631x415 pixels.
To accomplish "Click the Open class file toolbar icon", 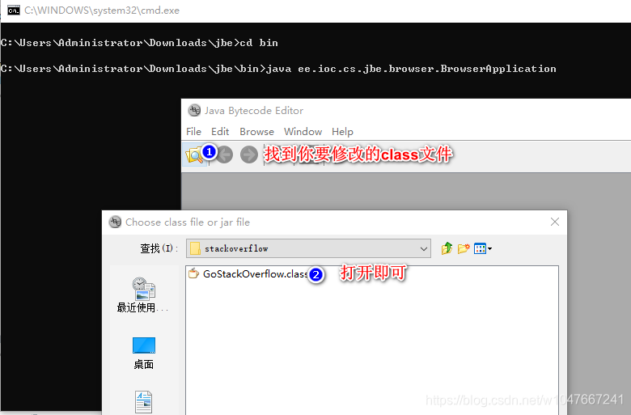I will 195,155.
